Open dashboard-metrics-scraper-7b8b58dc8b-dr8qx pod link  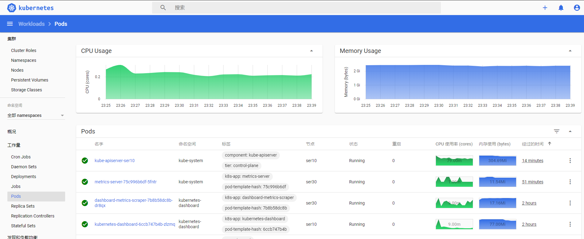coord(134,203)
